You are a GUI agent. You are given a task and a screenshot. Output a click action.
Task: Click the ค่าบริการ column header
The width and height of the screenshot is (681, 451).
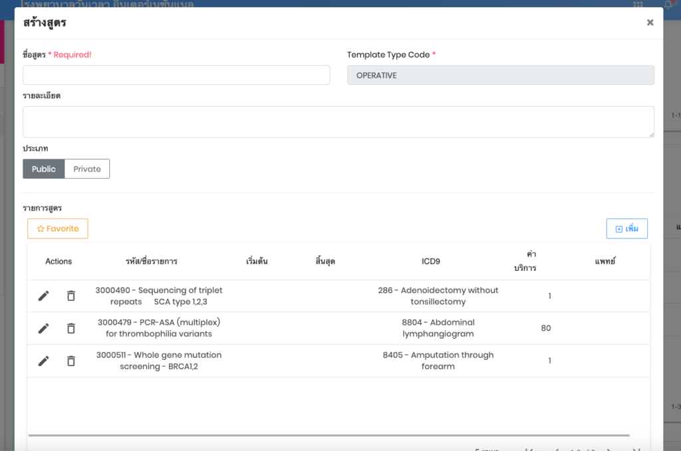click(529, 261)
